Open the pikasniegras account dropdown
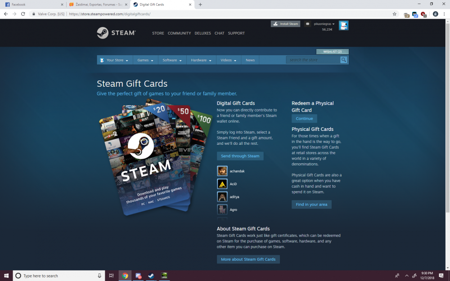Screen dimensions: 450x281 click(x=324, y=24)
